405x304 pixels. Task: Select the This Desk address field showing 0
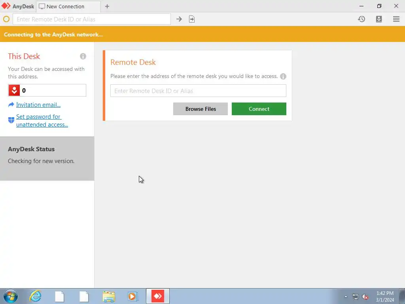point(47,90)
